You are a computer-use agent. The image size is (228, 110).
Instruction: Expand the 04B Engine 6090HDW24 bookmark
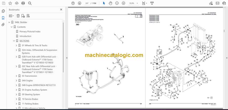point(16,85)
